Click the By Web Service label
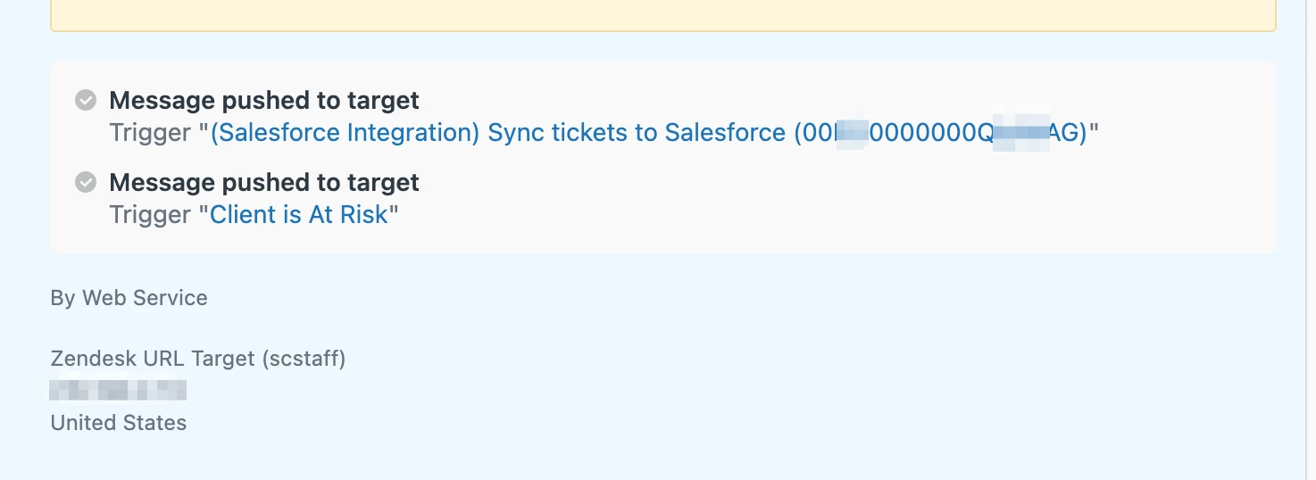 (x=129, y=298)
